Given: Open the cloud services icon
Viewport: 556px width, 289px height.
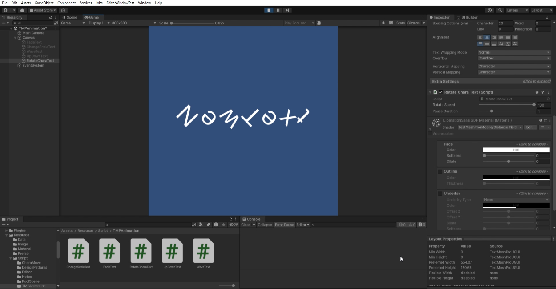Looking at the screenshot, I should click(22, 10).
